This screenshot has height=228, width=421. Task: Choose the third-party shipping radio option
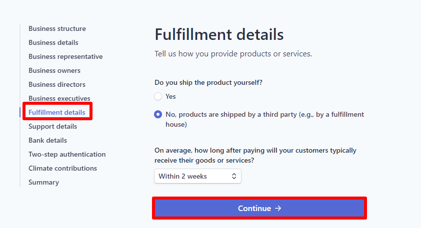158,114
